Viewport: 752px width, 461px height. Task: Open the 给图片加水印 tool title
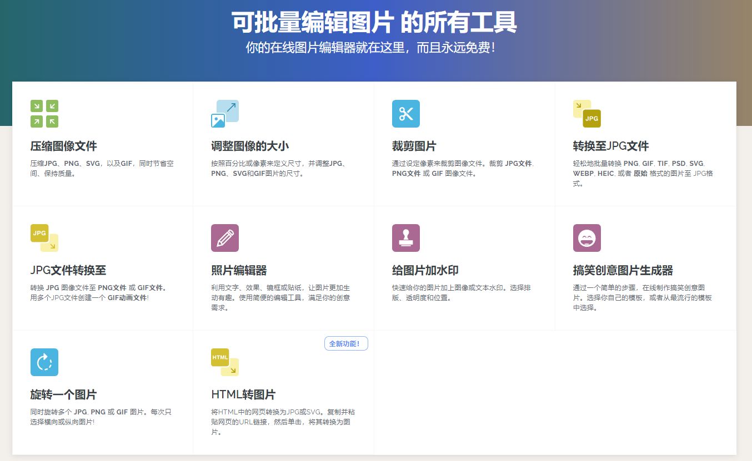(x=425, y=271)
